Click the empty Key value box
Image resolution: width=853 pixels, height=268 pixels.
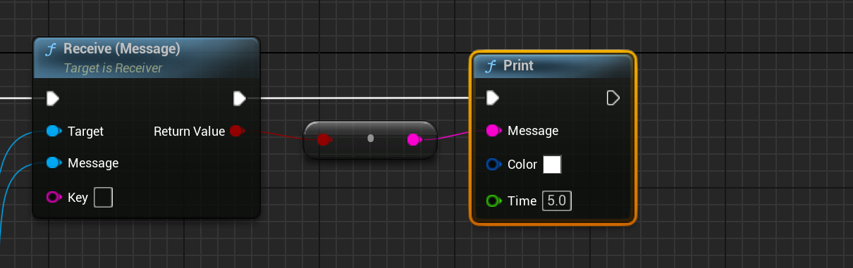pos(104,197)
